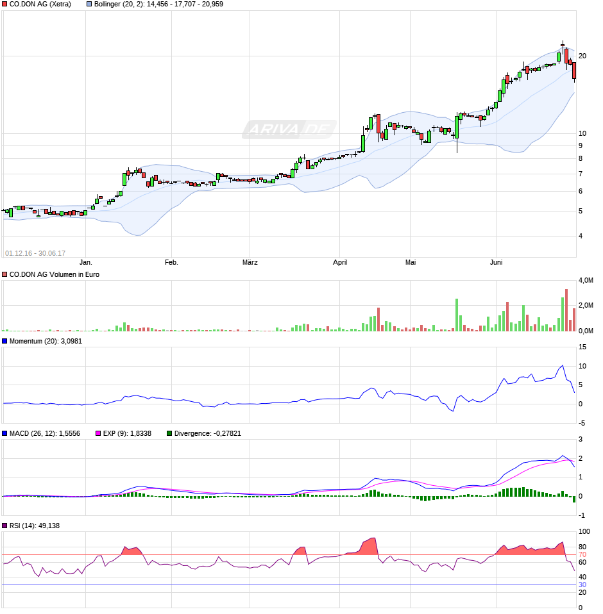Click the volume axis value '4,0M'
The image size is (603, 614).
[x=586, y=280]
